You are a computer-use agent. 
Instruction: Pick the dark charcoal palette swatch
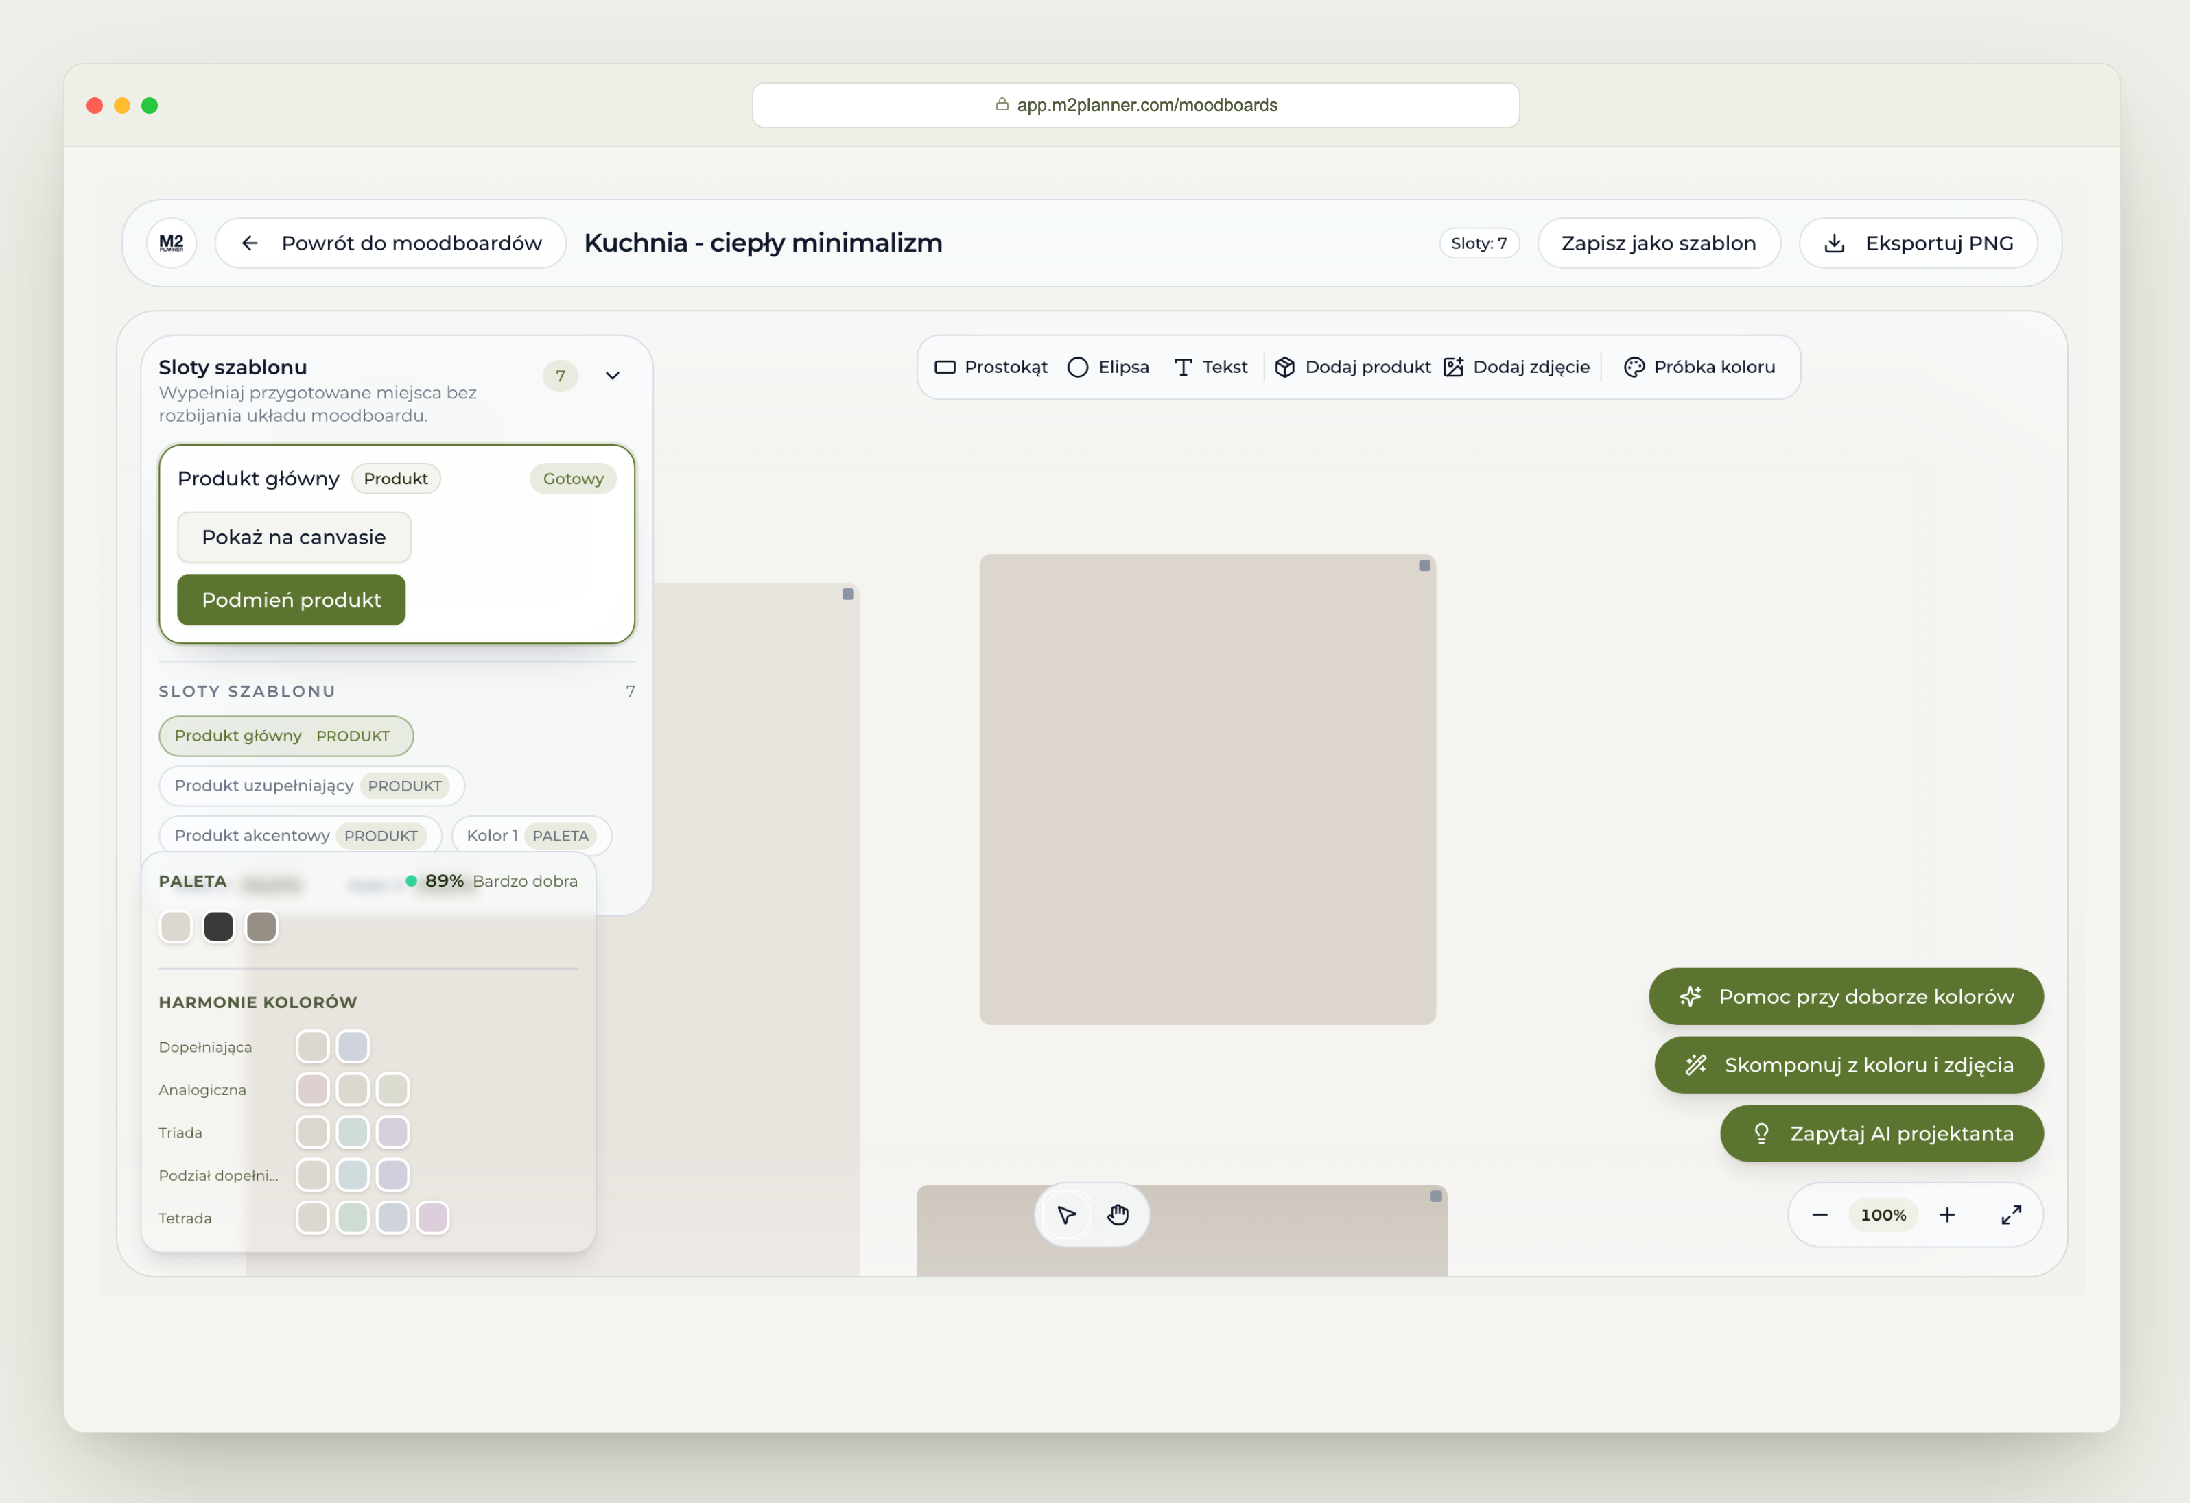coord(219,926)
